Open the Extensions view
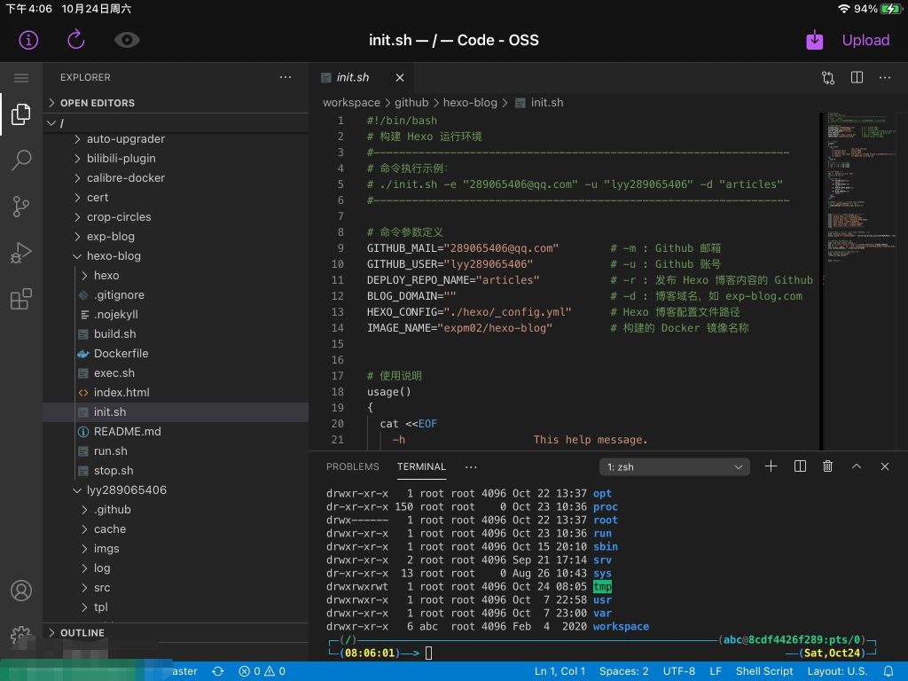This screenshot has height=681, width=908. (x=21, y=300)
